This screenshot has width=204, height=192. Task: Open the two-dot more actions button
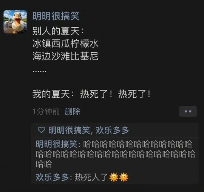tap(188, 111)
